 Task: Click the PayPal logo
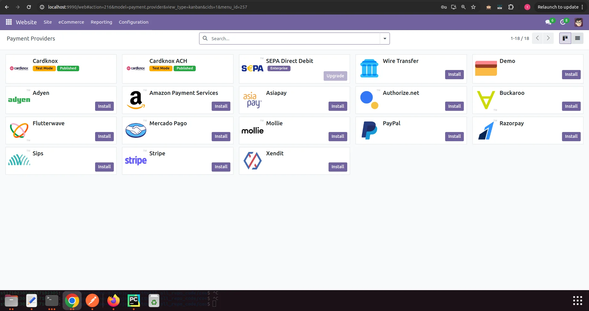coord(369,130)
